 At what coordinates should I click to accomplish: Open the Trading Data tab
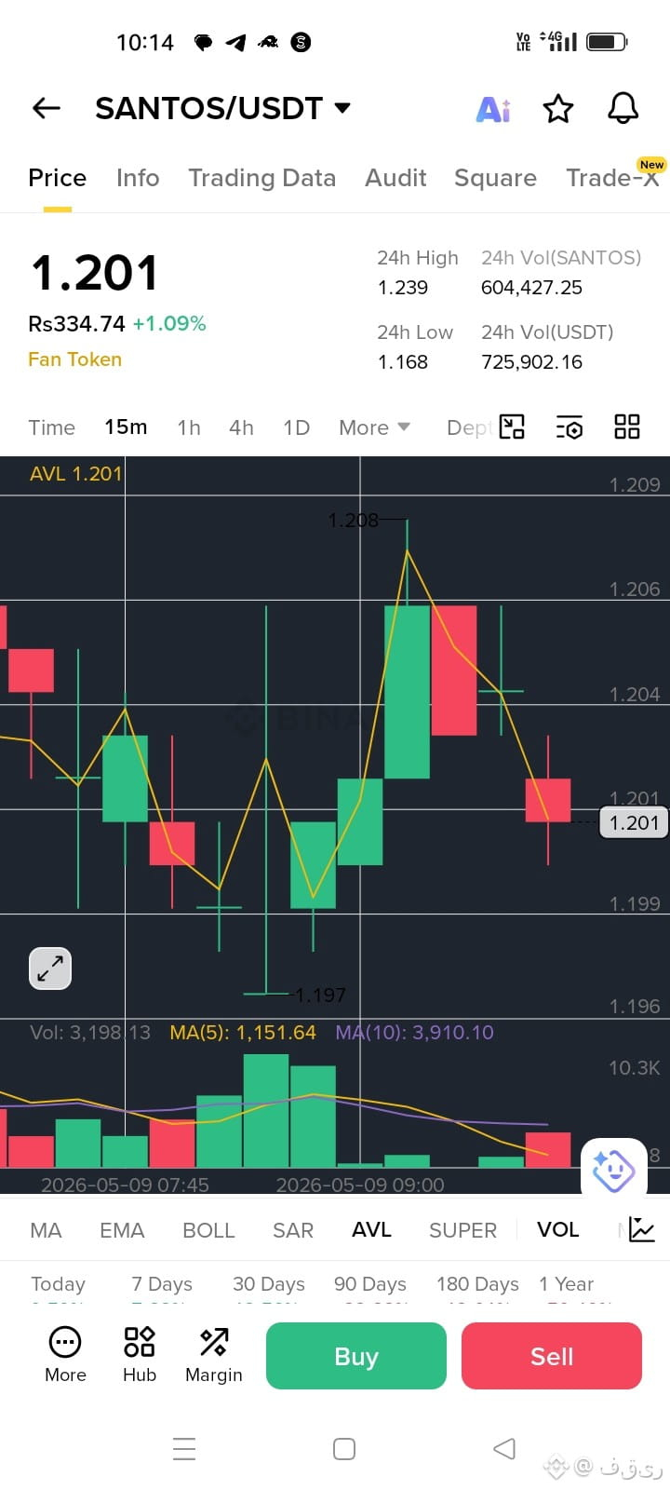pyautogui.click(x=261, y=178)
